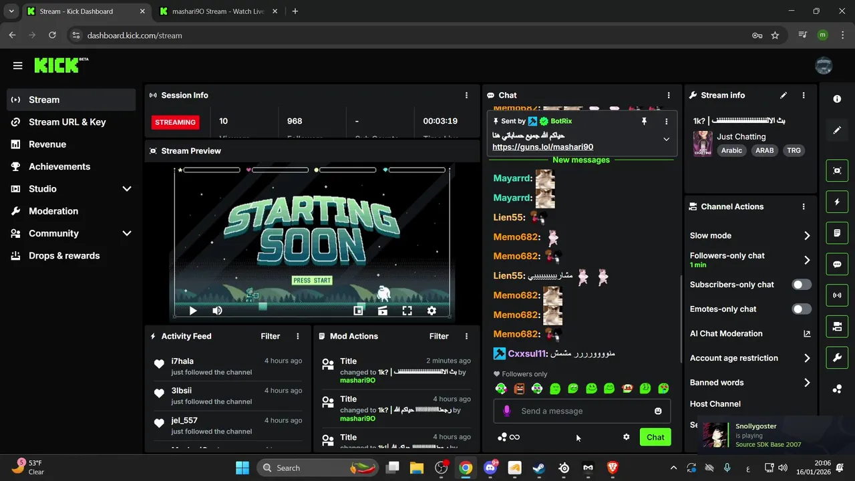The width and height of the screenshot is (855, 481).
Task: Click the browser address bar
Action: coord(414,35)
